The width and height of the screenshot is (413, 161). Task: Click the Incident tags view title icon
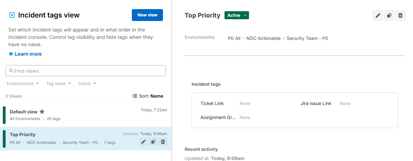point(12,15)
